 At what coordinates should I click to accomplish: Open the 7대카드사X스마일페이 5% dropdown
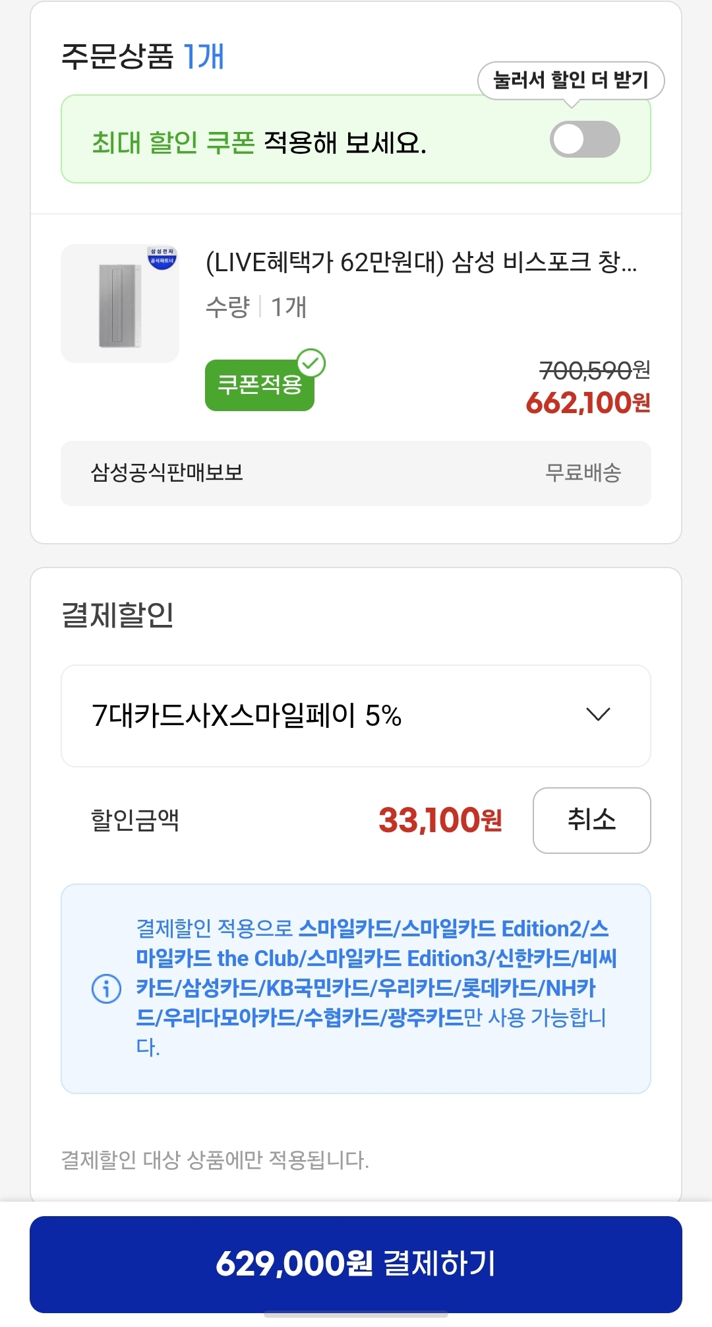pos(355,715)
